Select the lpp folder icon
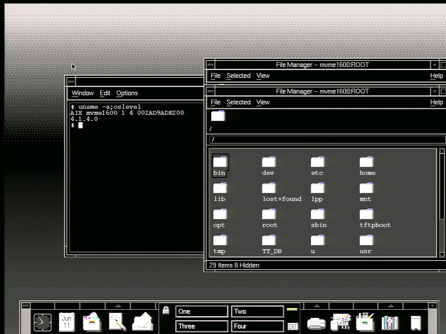 318,188
